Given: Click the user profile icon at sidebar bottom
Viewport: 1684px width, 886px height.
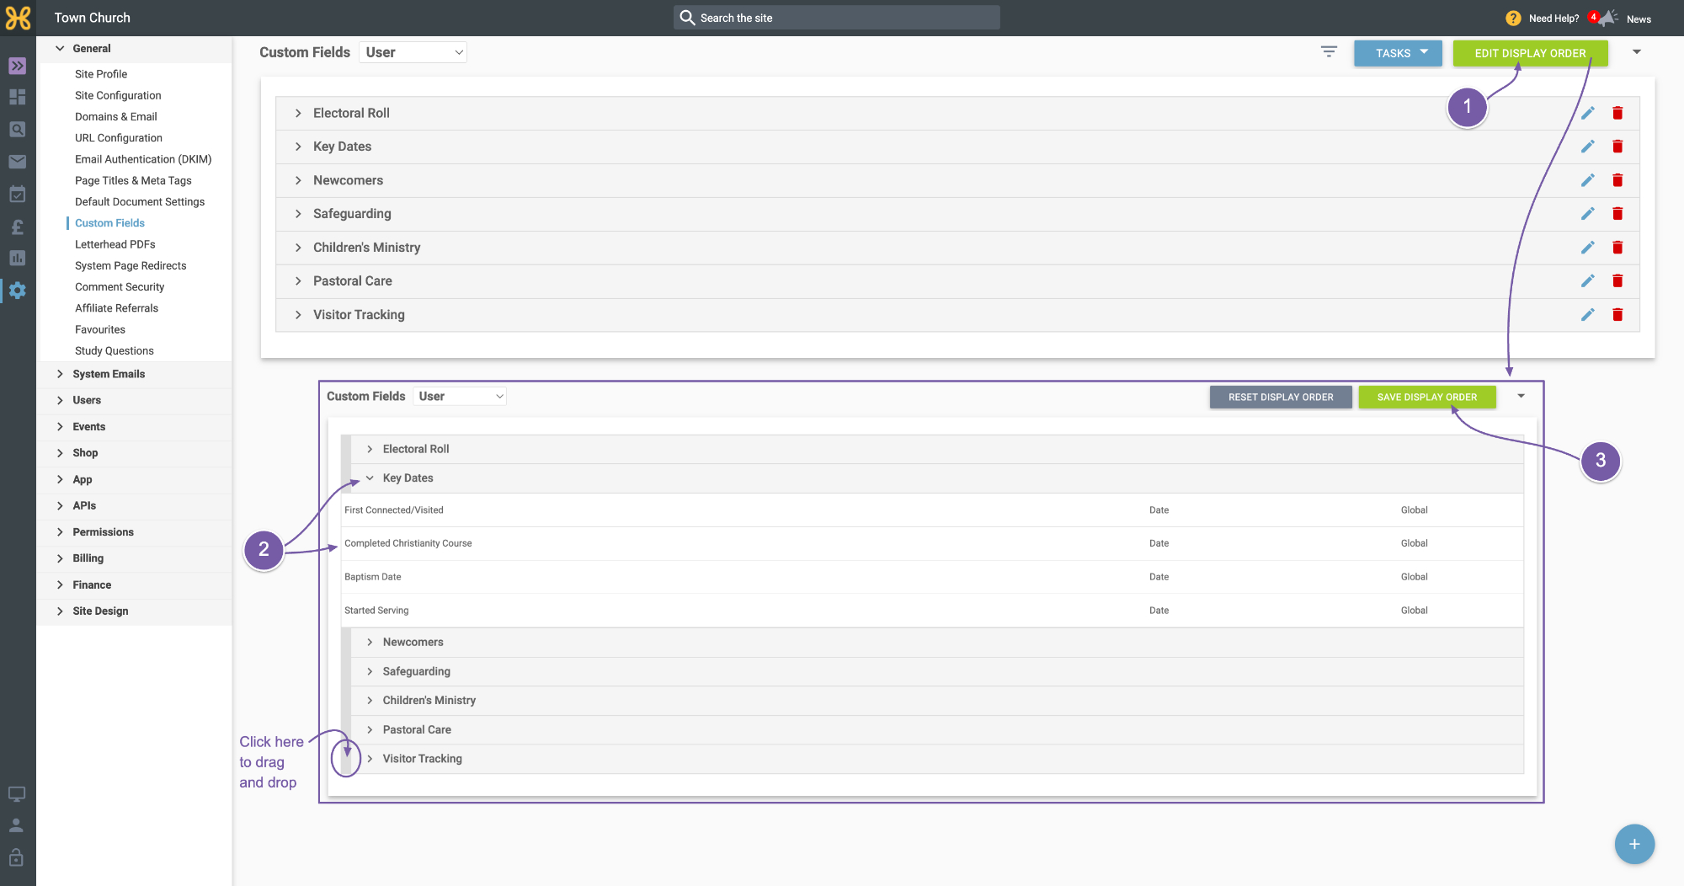Looking at the screenshot, I should (17, 825).
